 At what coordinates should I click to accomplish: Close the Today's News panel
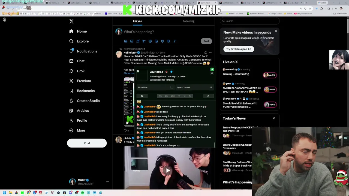click(274, 118)
